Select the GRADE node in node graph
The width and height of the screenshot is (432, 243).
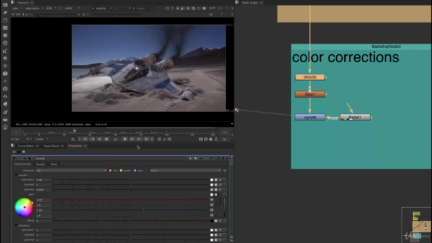click(x=310, y=77)
